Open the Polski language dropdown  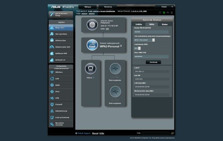(165, 7)
